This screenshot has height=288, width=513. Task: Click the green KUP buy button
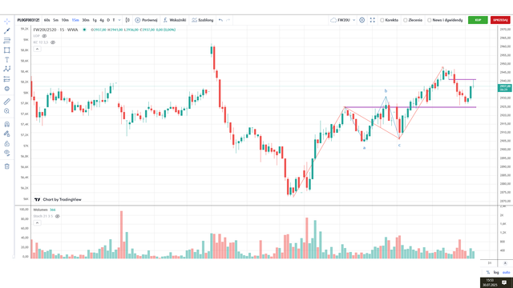click(478, 20)
